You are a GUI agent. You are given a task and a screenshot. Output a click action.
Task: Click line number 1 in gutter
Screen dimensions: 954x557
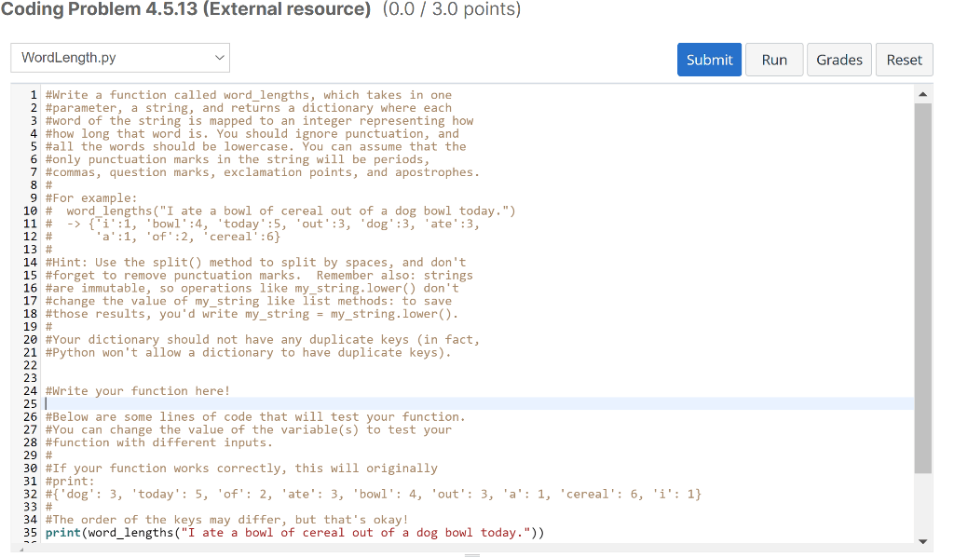coord(34,95)
